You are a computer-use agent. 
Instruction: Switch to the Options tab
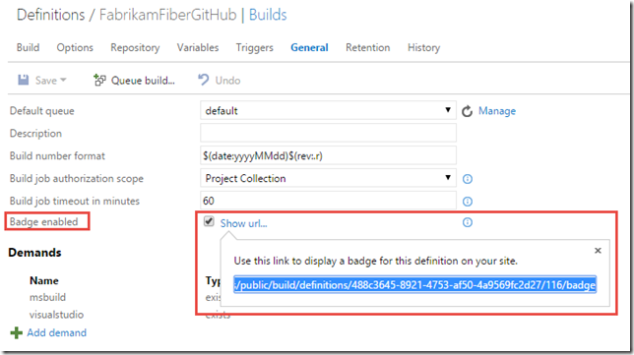point(75,47)
